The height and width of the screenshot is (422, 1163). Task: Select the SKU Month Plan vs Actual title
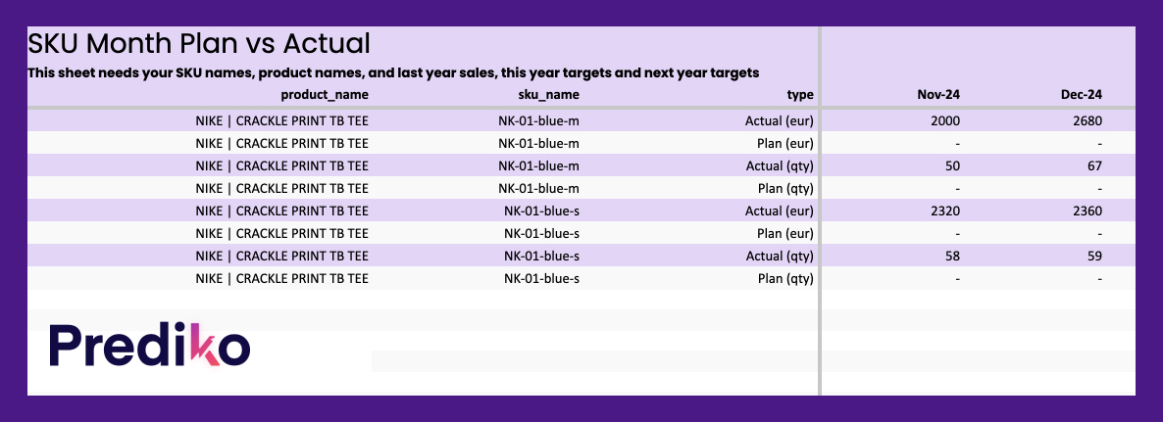click(x=199, y=44)
